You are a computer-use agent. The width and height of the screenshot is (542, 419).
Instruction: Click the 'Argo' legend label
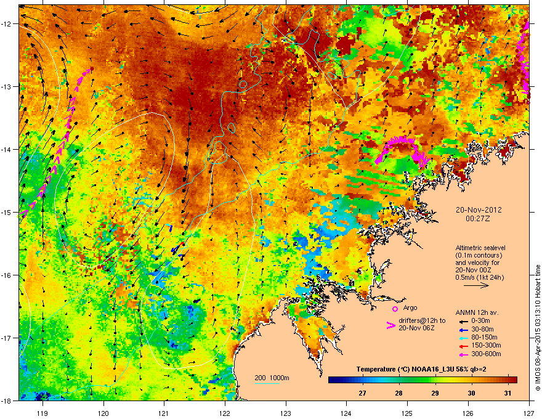(x=410, y=307)
